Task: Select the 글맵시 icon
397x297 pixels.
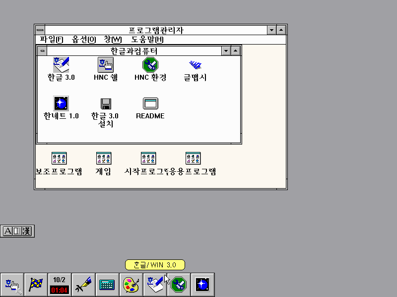Action: (x=195, y=65)
